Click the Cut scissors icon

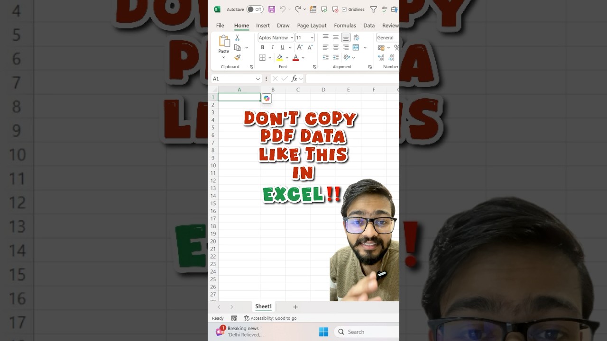point(237,38)
